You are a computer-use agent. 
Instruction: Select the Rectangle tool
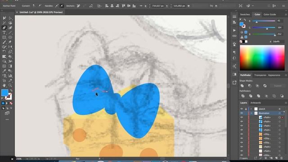click(4, 37)
